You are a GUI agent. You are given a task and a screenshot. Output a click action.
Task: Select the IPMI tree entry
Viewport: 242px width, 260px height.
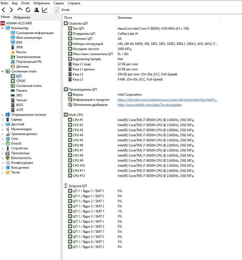click(x=19, y=47)
